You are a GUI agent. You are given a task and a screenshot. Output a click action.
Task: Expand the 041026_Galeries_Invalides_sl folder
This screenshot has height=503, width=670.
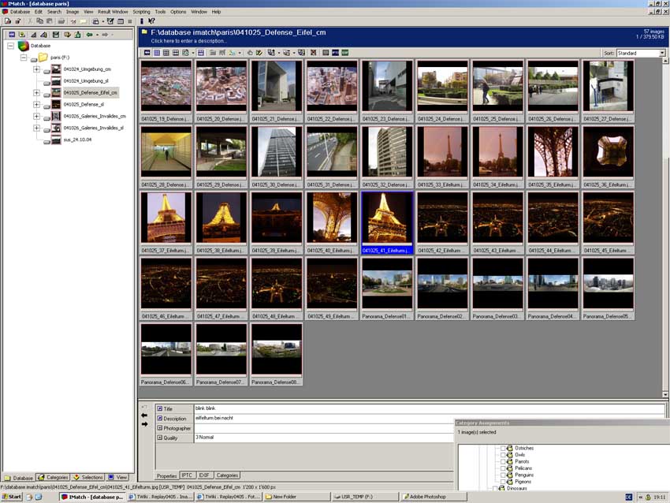click(x=36, y=128)
